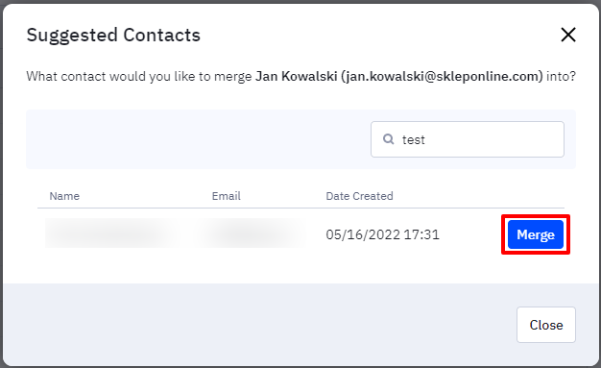
Task: Select the blurred contact email cell
Action: pos(252,233)
